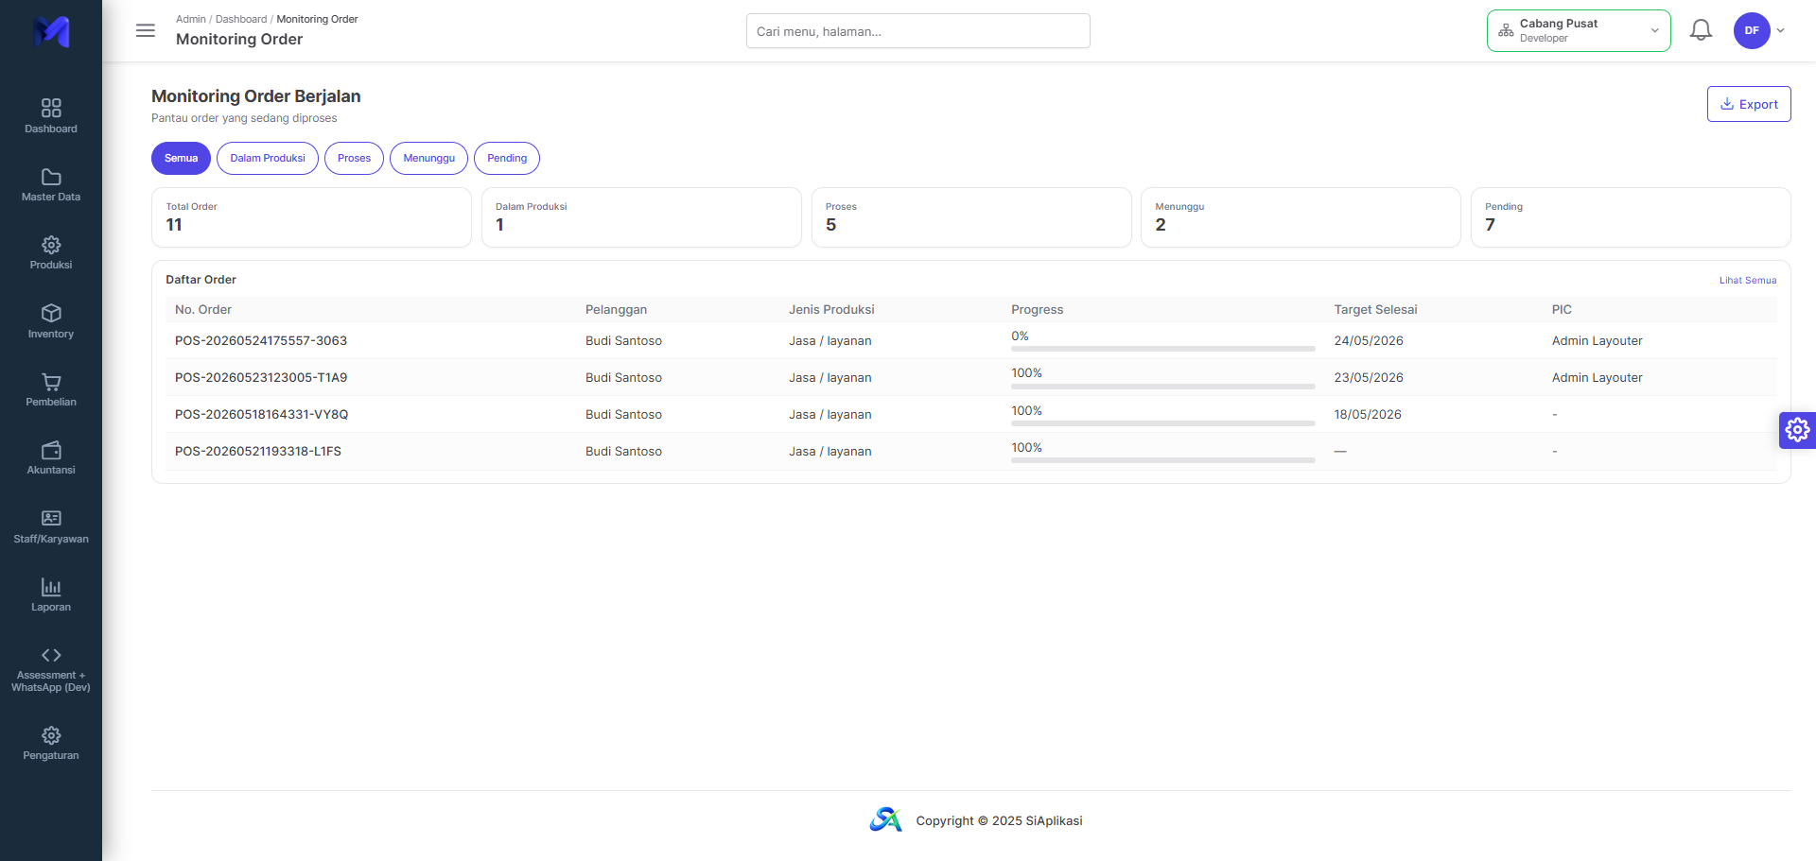
Task: Open floating purple settings gear
Action: pos(1797,430)
